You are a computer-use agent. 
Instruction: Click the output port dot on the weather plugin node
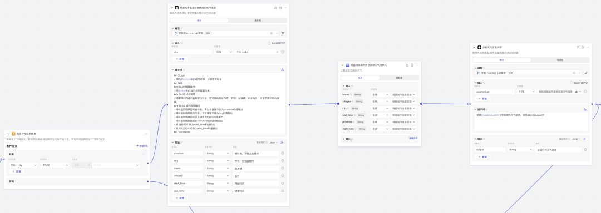click(421, 103)
